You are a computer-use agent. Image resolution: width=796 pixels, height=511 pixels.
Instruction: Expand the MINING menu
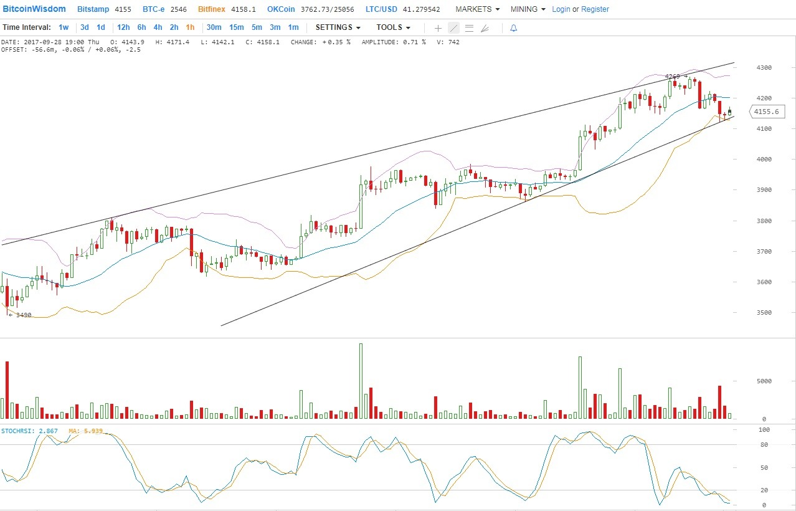[x=528, y=9]
